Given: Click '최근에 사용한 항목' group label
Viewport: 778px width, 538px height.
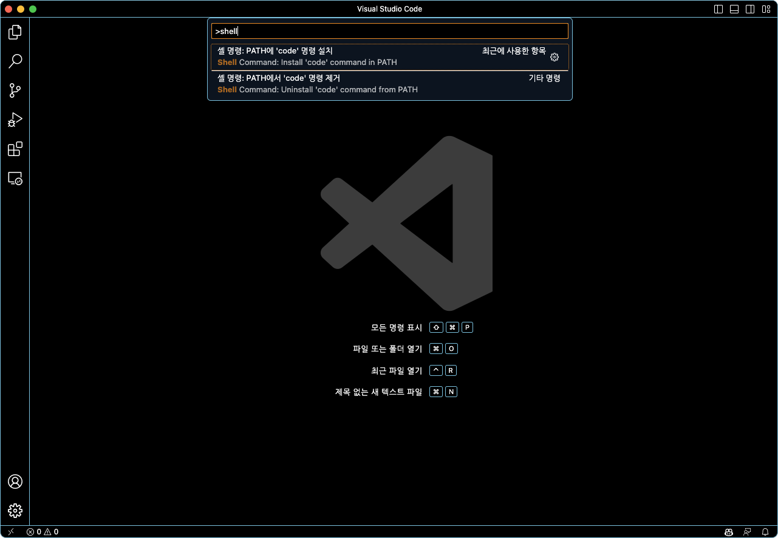Looking at the screenshot, I should pyautogui.click(x=514, y=51).
